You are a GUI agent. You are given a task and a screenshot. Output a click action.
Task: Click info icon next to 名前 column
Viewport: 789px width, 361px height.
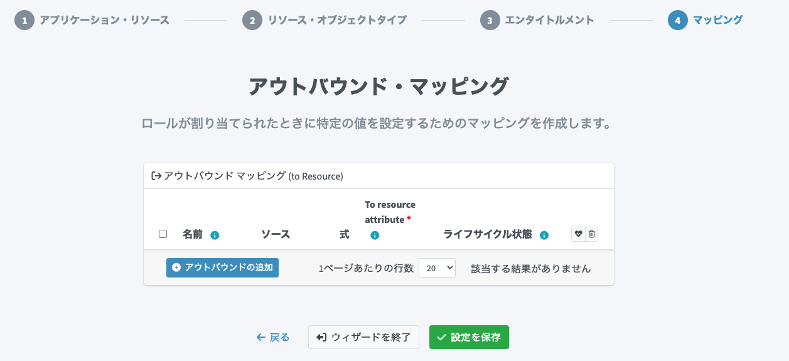[215, 235]
